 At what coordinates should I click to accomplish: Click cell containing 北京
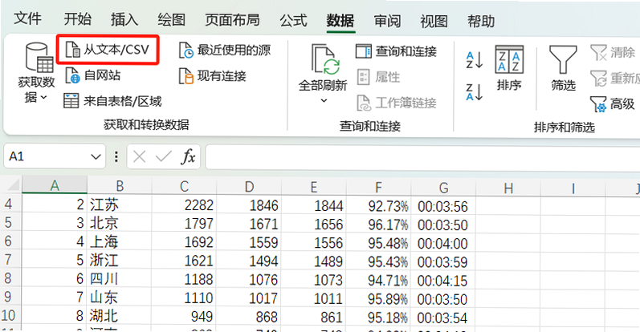(x=119, y=223)
